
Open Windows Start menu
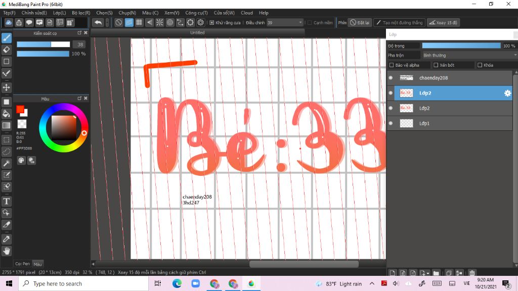9,283
